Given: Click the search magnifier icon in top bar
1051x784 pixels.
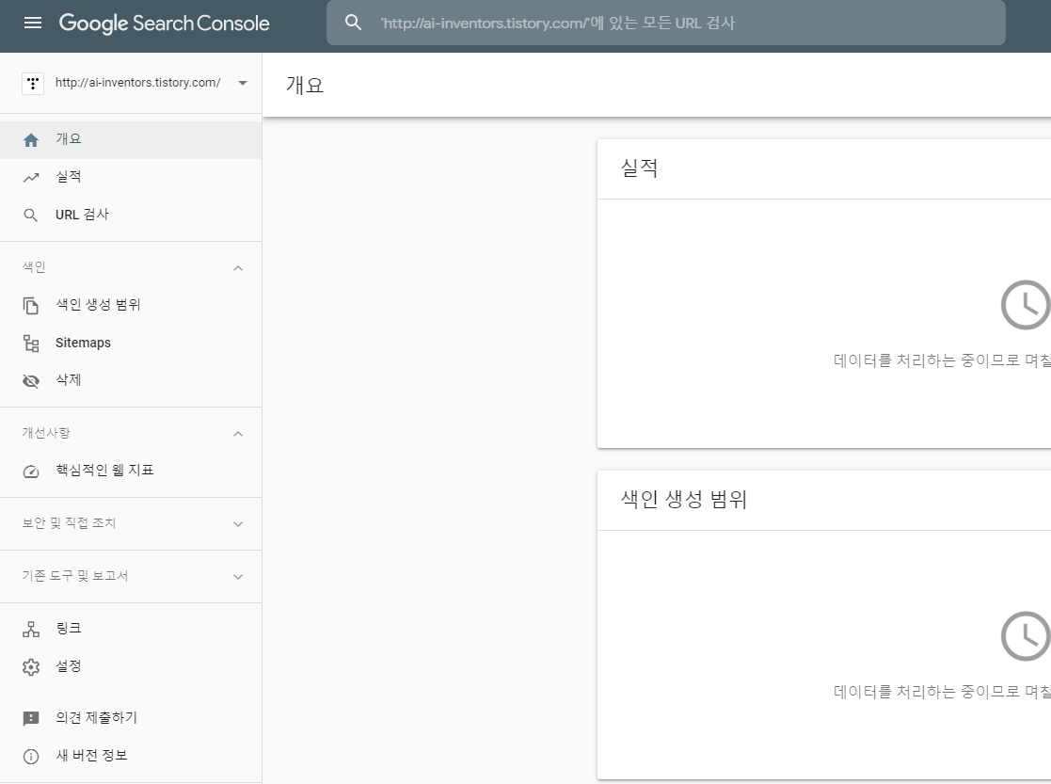Looking at the screenshot, I should (353, 23).
